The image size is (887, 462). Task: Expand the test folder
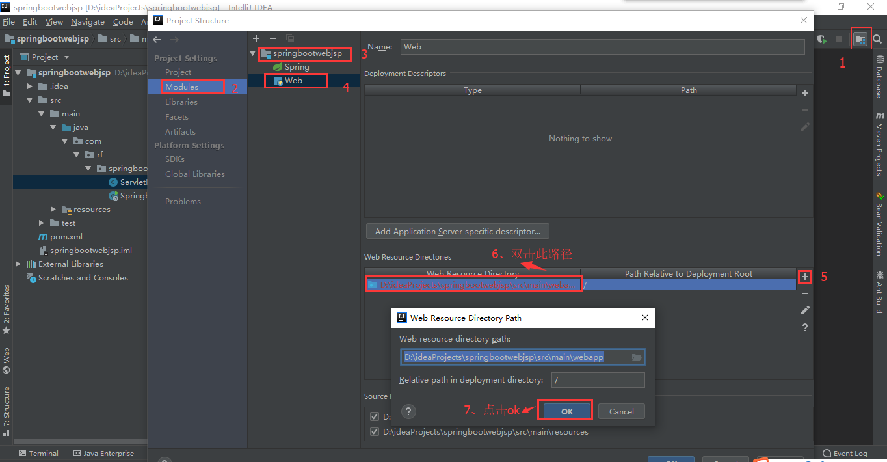click(x=42, y=223)
